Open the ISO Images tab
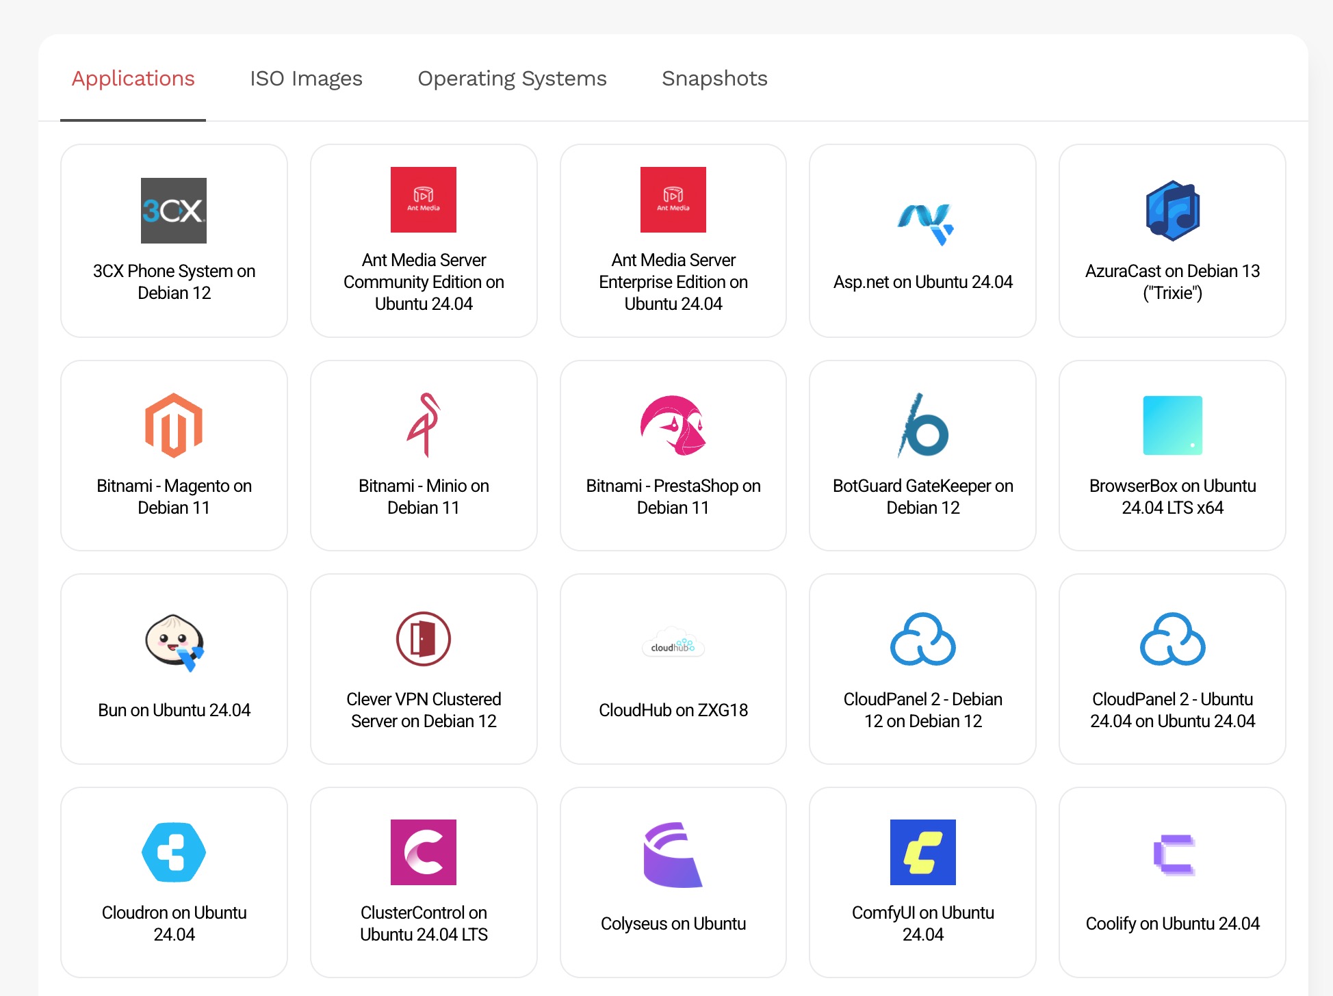This screenshot has width=1333, height=996. (x=306, y=79)
